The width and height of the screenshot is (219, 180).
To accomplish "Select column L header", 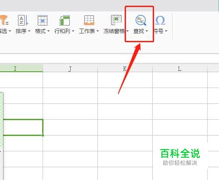I will [180, 68].
